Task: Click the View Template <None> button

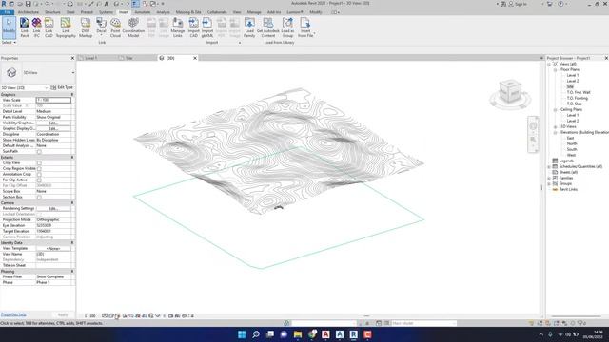Action: [53, 249]
